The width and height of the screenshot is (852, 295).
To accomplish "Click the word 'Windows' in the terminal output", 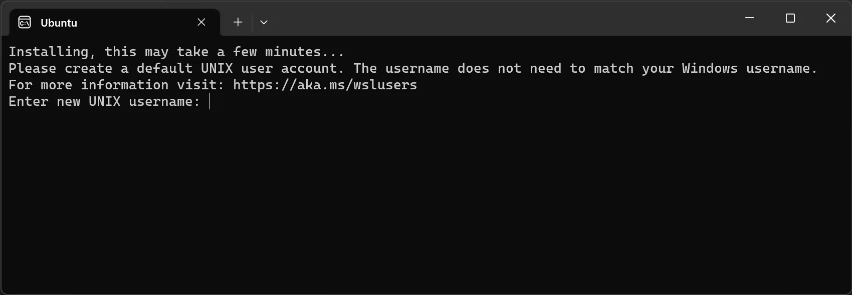I will tap(710, 68).
